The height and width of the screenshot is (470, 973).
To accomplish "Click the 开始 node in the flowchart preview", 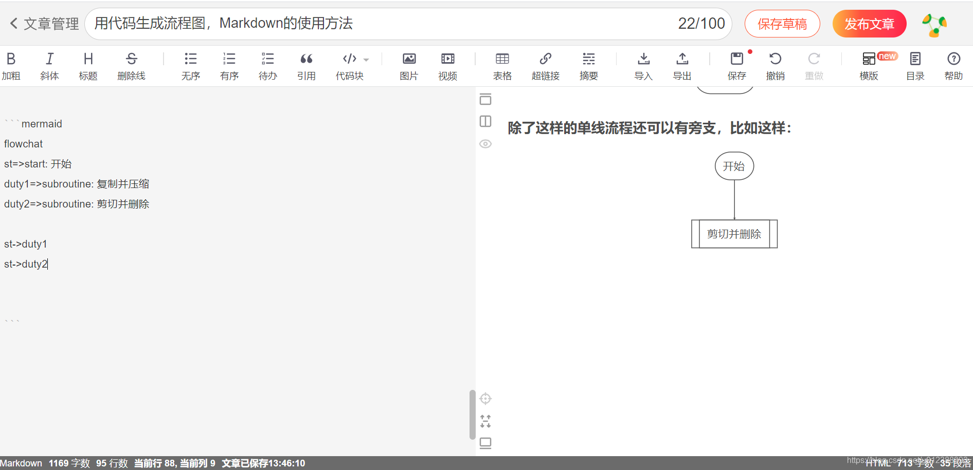I will tap(734, 166).
